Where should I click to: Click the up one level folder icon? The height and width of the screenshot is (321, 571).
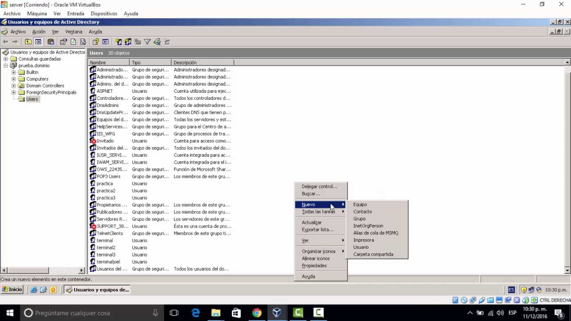pyautogui.click(x=28, y=41)
